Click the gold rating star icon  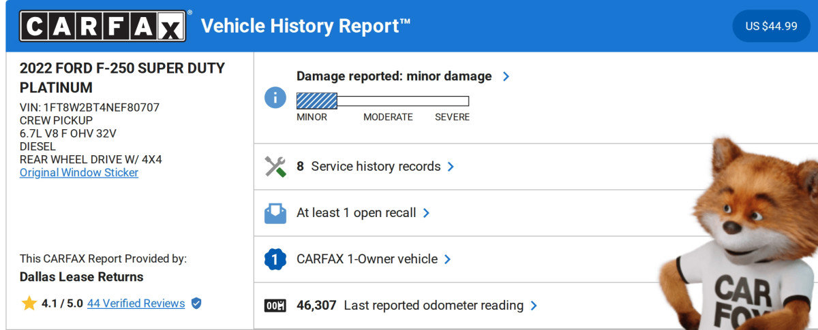pos(29,303)
